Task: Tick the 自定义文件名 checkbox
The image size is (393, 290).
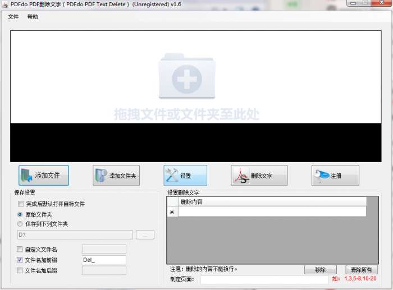Action: 20,249
